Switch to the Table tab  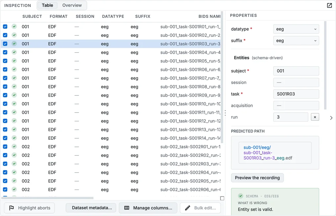pyautogui.click(x=47, y=5)
